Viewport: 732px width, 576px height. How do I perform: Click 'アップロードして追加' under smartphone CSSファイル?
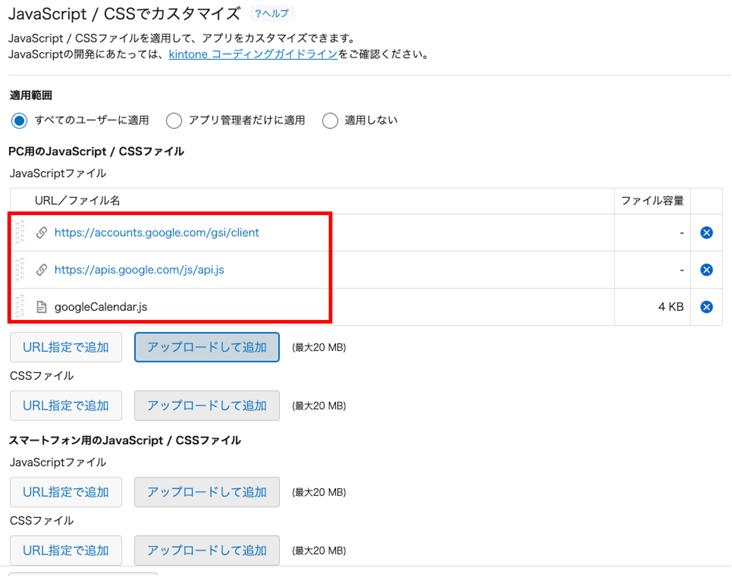click(x=207, y=550)
